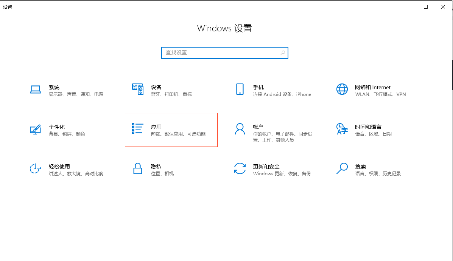This screenshot has width=453, height=261.
Task: Click description 连接 Android 设备、iPhone
Action: [x=282, y=94]
